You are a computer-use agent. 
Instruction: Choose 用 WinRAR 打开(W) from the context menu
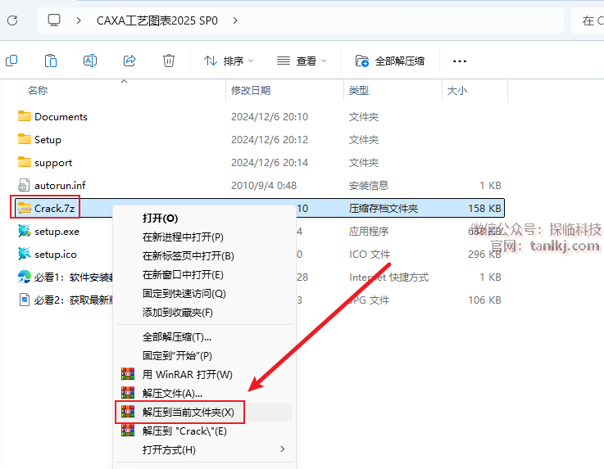tap(187, 374)
